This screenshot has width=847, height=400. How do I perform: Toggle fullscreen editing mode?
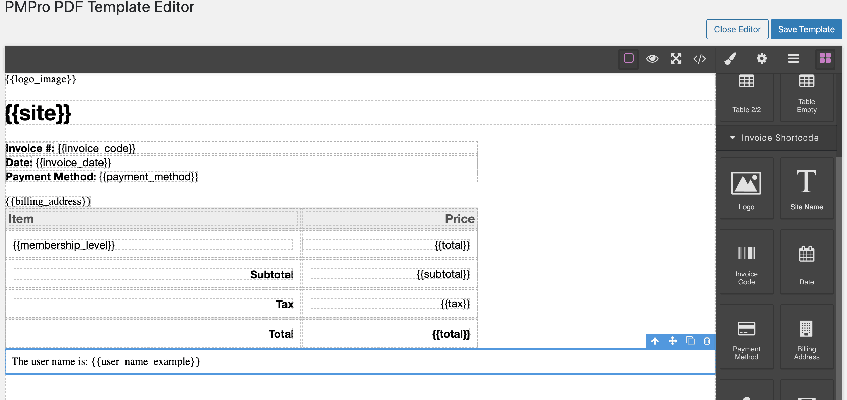pyautogui.click(x=676, y=59)
